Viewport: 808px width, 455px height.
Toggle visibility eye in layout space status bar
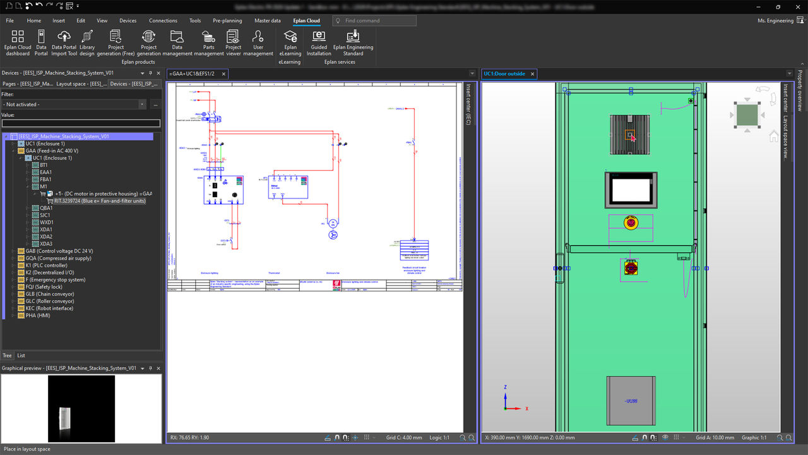[x=665, y=437]
